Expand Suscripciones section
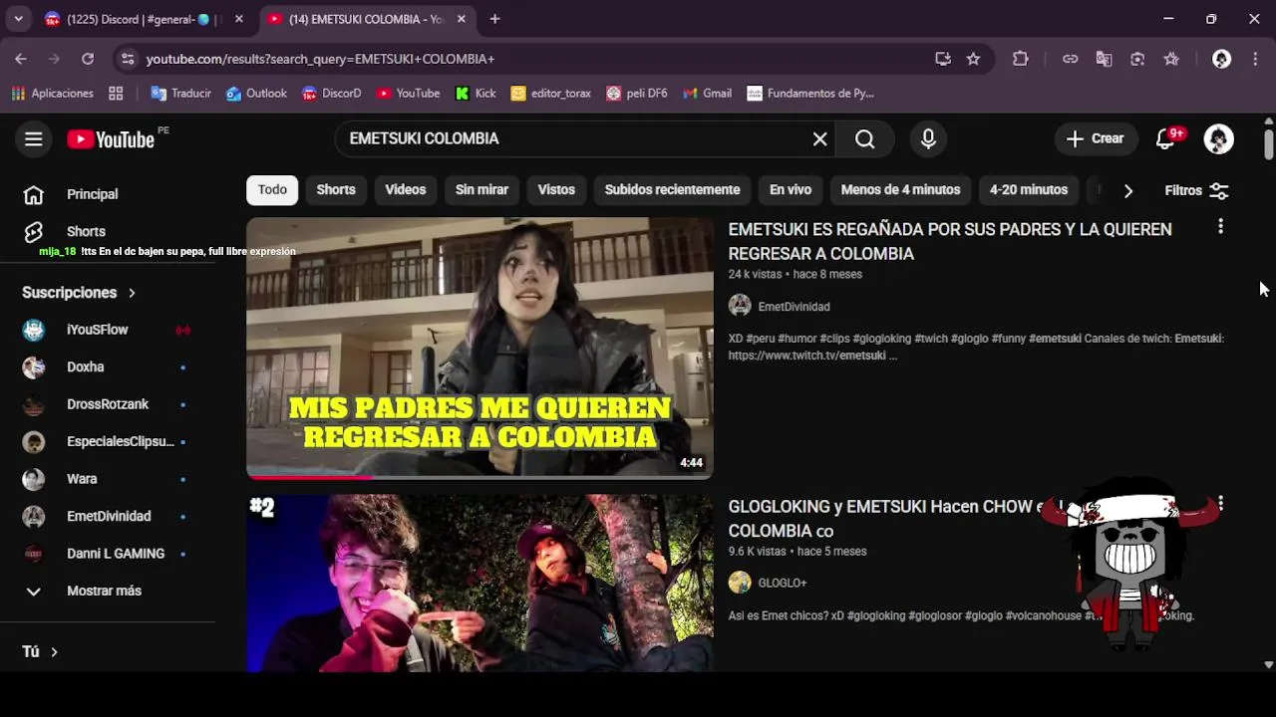Image resolution: width=1276 pixels, height=717 pixels. coord(80,293)
